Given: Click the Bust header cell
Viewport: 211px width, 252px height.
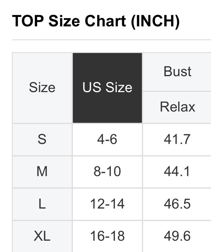Looking at the screenshot, I should coord(177,72).
